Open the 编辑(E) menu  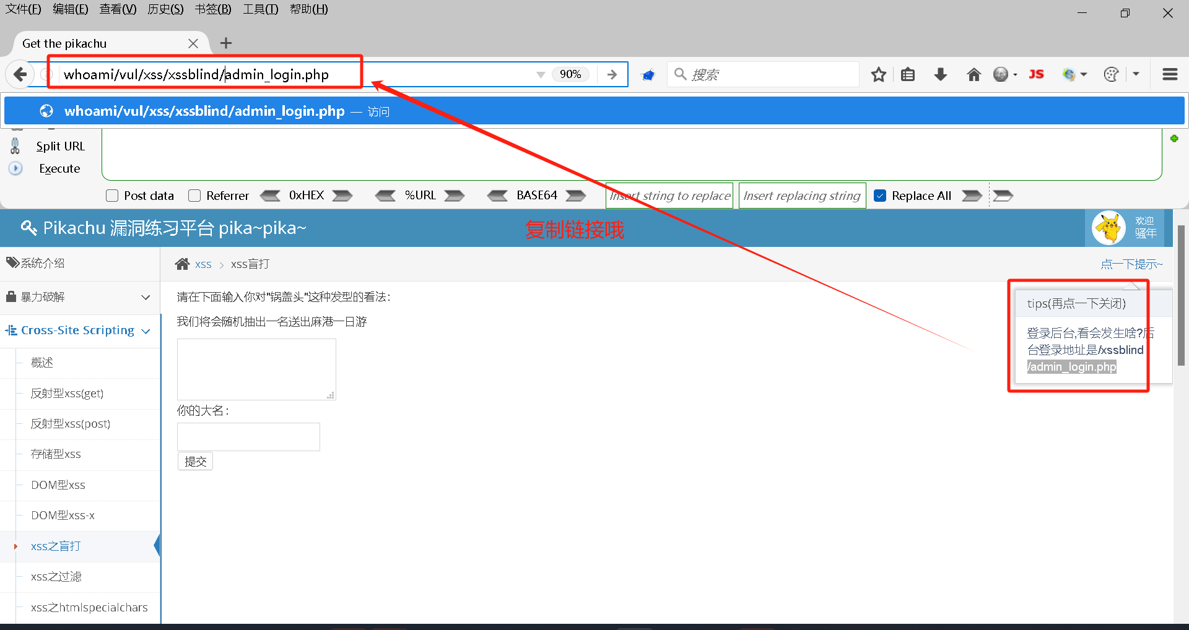[x=71, y=9]
